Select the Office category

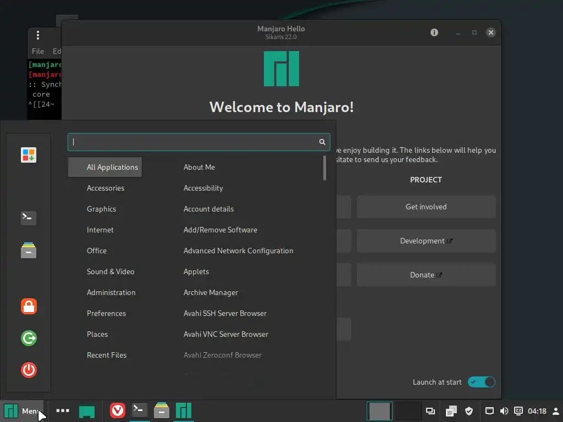coord(105,251)
